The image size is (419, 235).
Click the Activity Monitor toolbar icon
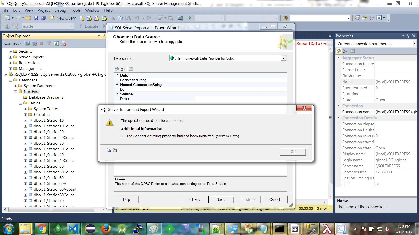pyautogui.click(x=180, y=18)
